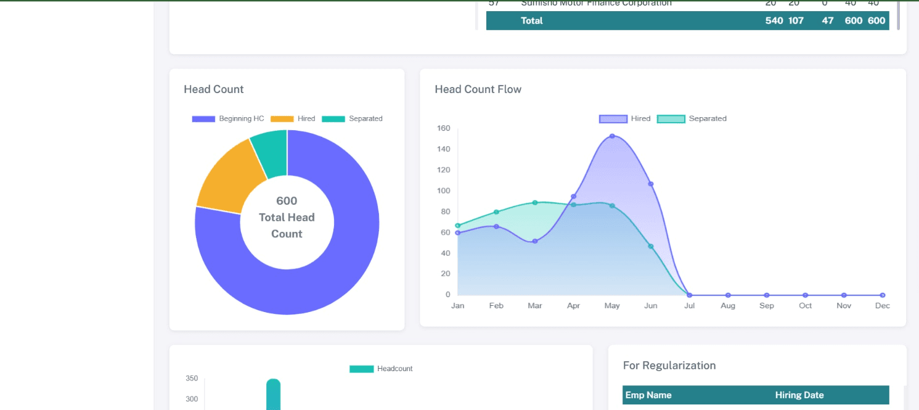Select the Separated data point for June
This screenshot has height=410, width=919.
651,246
